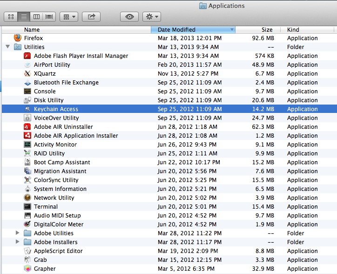Viewport: 337px width, 274px height.
Task: Select the VoiceOver Utility icon
Action: pos(27,118)
